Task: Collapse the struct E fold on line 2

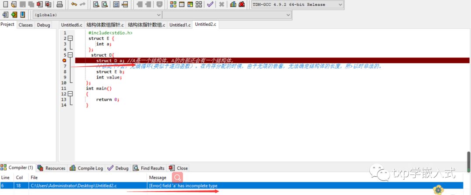Action: [x=70, y=38]
